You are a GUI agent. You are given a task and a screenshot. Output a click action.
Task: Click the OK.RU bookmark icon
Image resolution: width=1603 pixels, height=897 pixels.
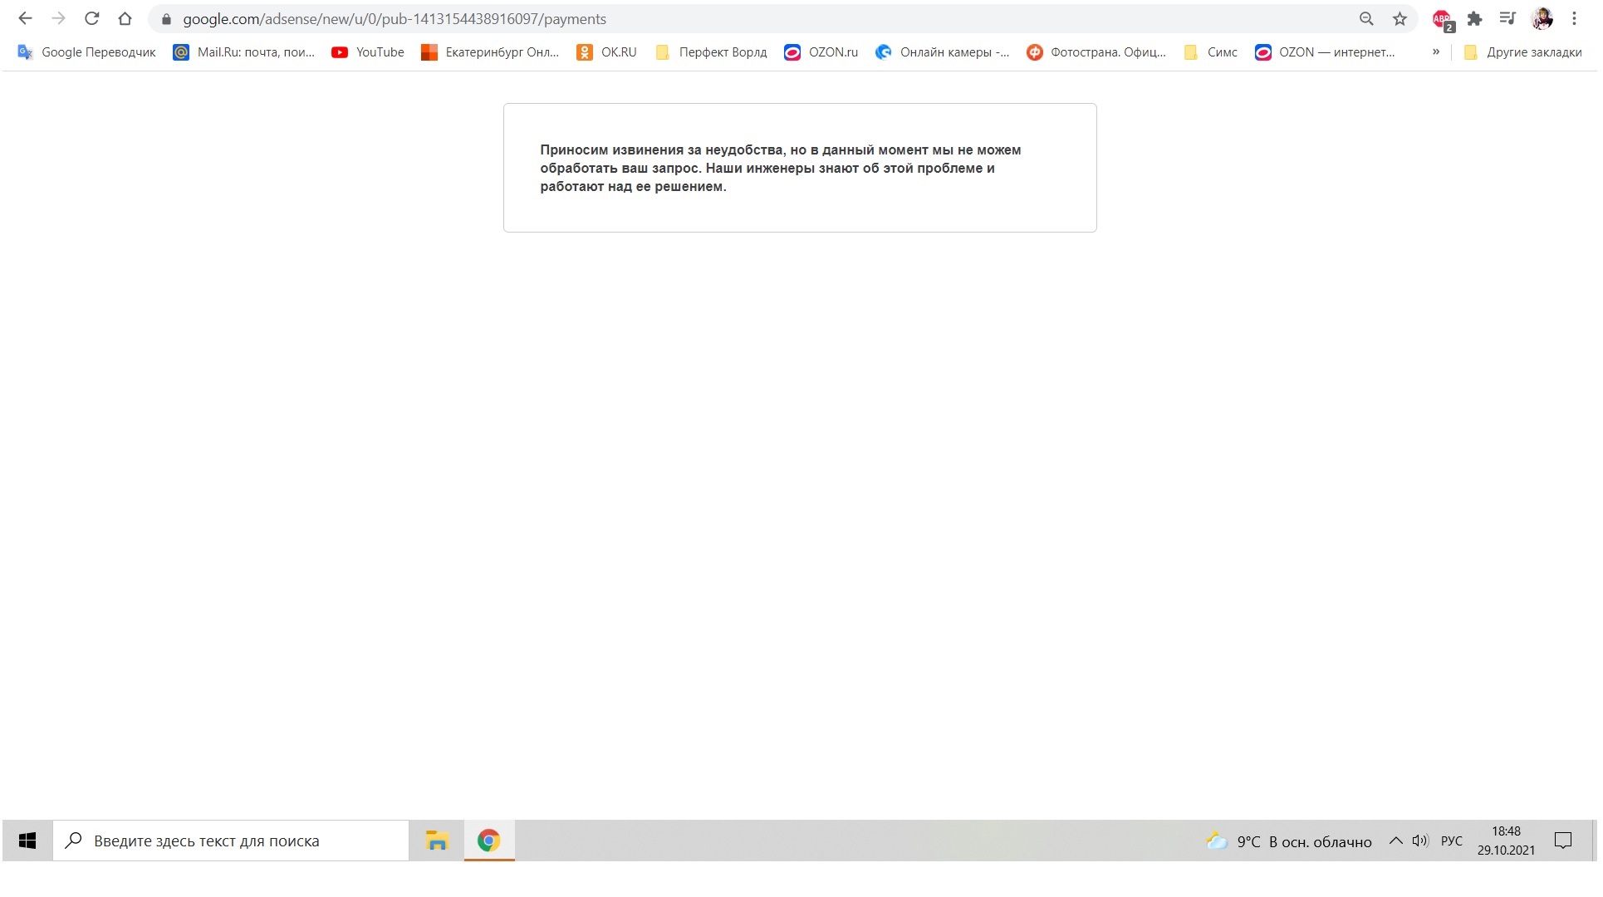[x=586, y=51]
